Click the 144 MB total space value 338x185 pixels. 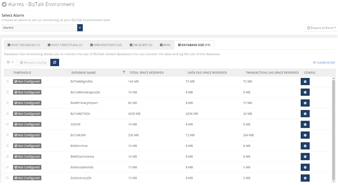(133, 81)
